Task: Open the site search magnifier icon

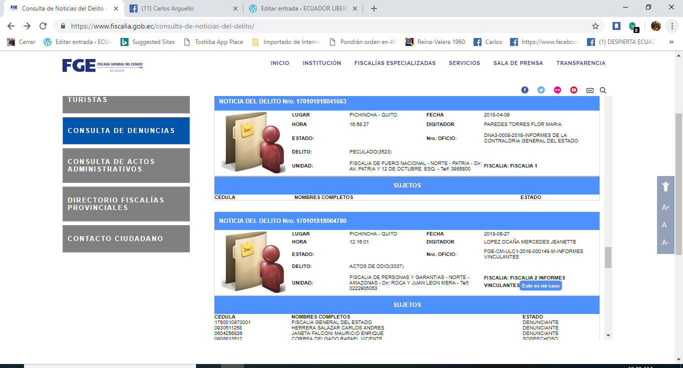Action: click(x=603, y=90)
